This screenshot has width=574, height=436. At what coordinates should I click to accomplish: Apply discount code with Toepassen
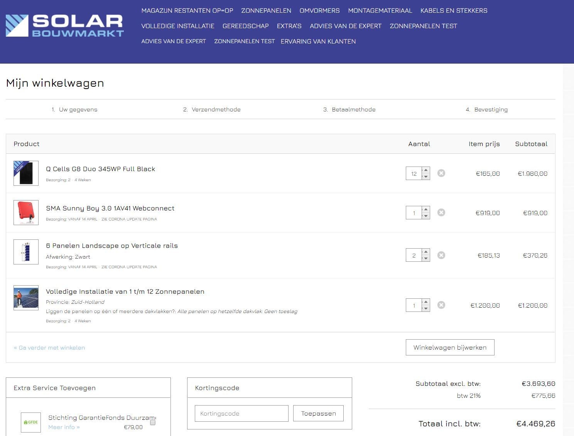tap(318, 413)
